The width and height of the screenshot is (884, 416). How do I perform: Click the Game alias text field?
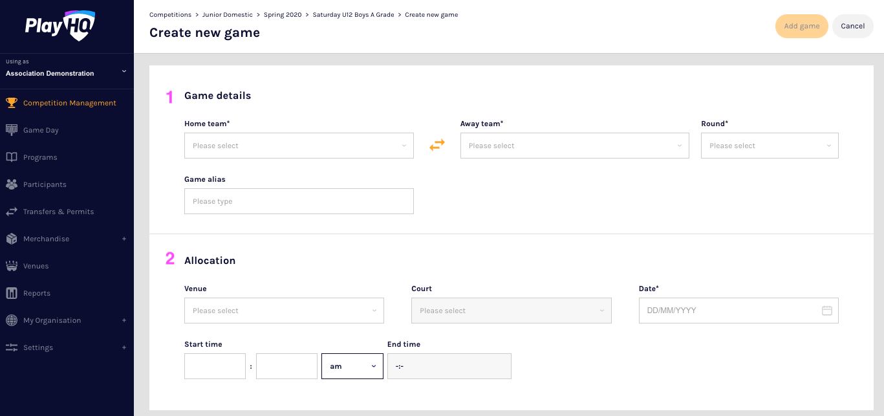[299, 201]
